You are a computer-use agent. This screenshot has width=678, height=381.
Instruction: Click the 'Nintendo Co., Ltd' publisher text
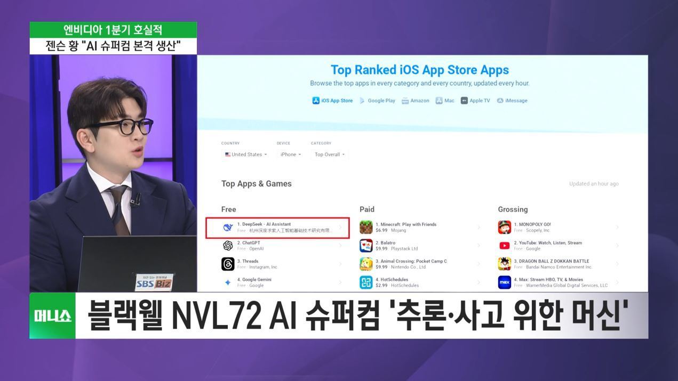pos(408,267)
